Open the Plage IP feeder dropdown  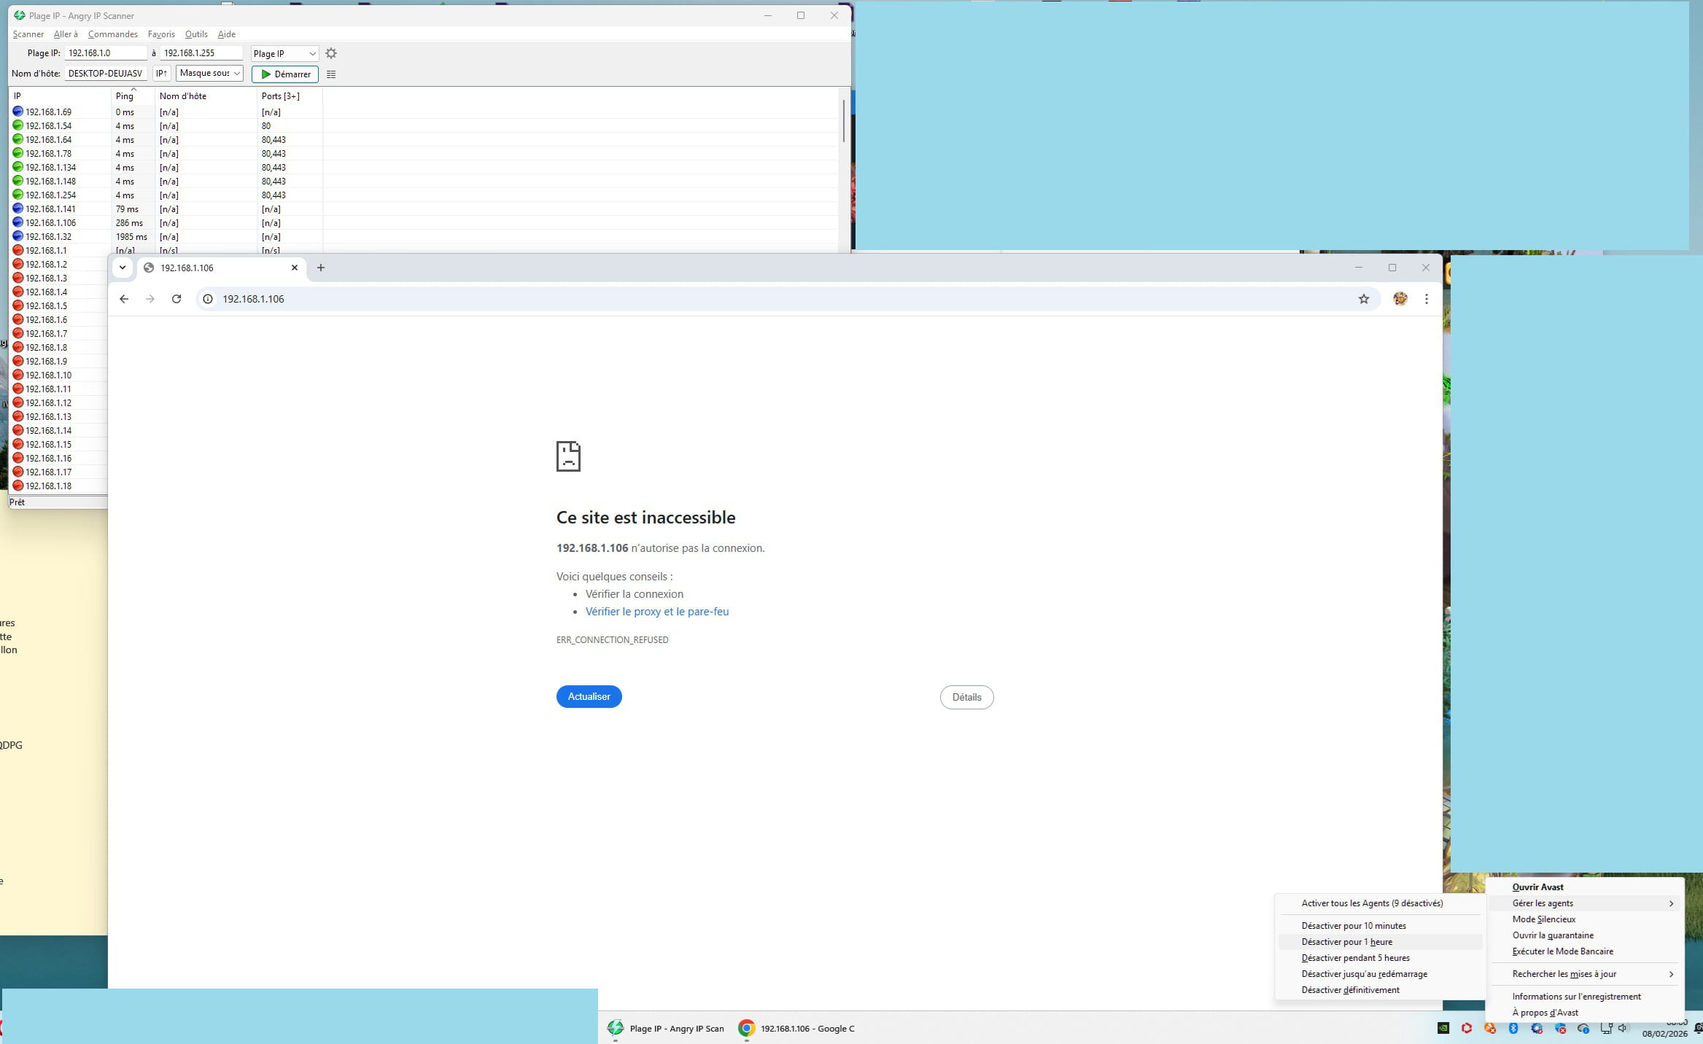284,54
